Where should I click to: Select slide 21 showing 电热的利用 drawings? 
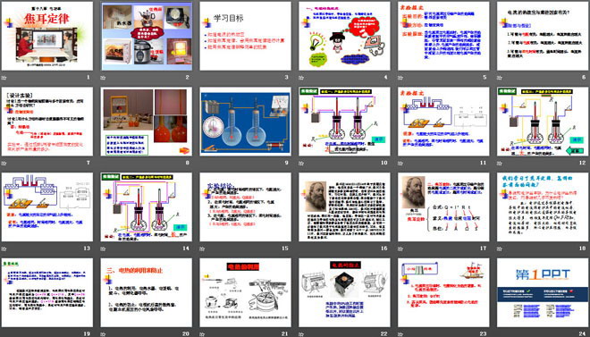point(245,292)
